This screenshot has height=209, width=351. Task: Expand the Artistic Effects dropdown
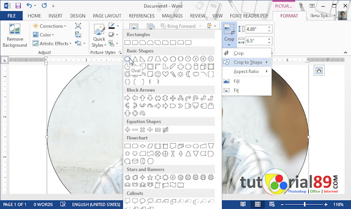tap(52, 43)
